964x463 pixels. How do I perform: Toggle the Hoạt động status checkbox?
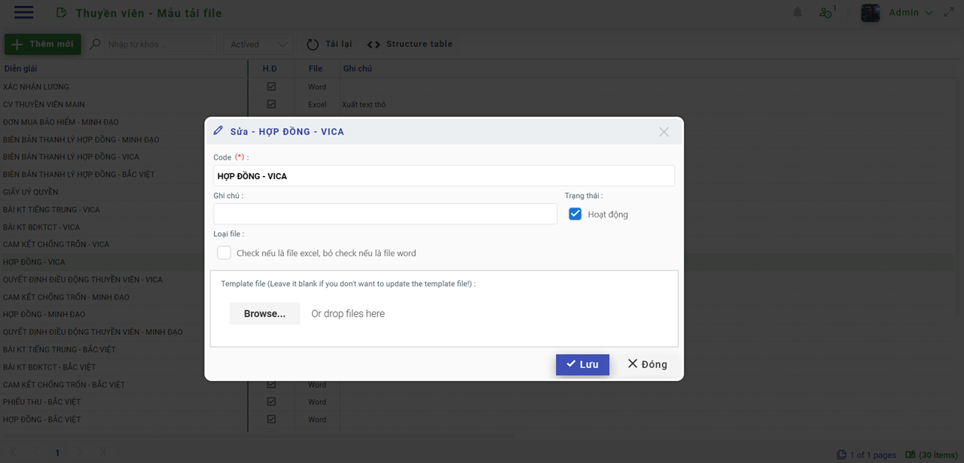(x=575, y=215)
